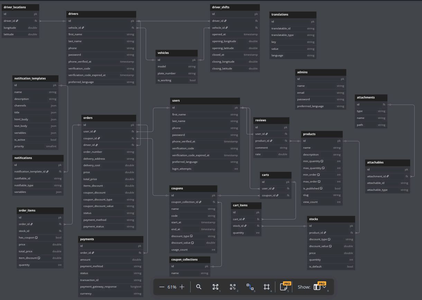
Task: Click the plate_number row in vehicles
Action: pyautogui.click(x=176, y=73)
